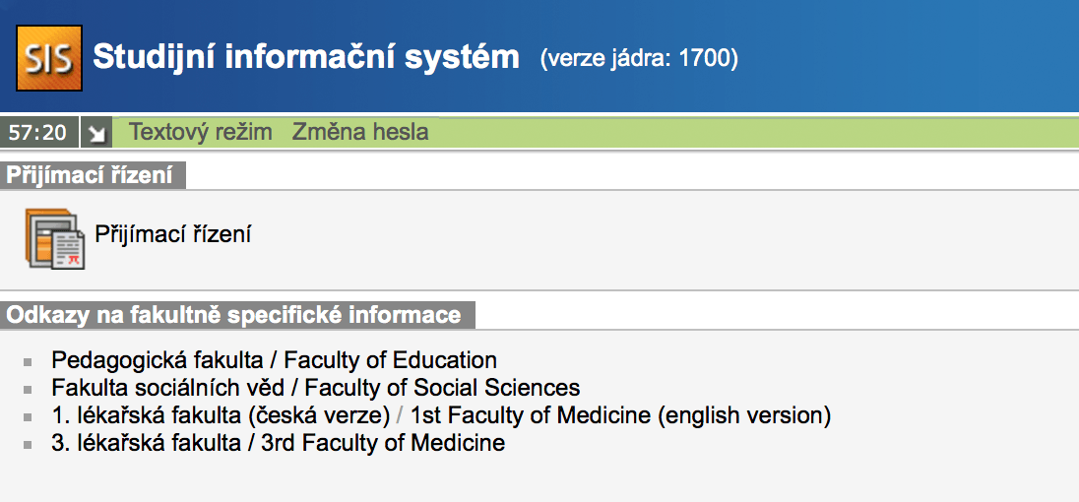Screen dimensions: 1079x502
Task: Click the Odkazy na fakultně specifické informace header
Action: (x=234, y=315)
